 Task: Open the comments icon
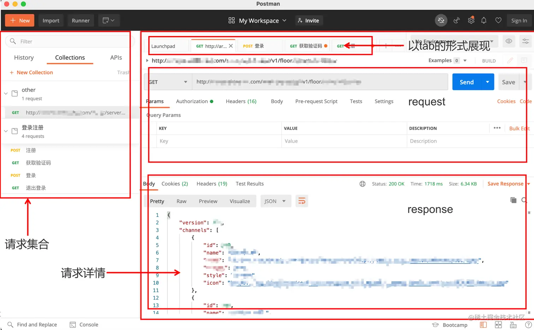pyautogui.click(x=524, y=60)
